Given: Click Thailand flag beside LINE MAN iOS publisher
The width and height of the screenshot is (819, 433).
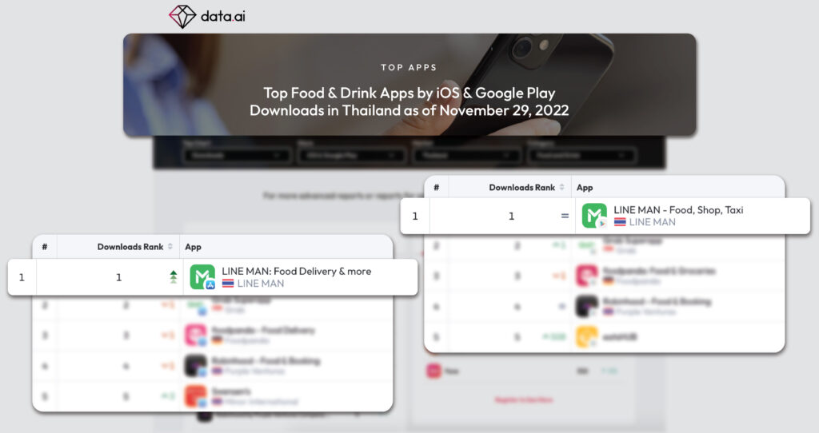Looking at the screenshot, I should (228, 284).
